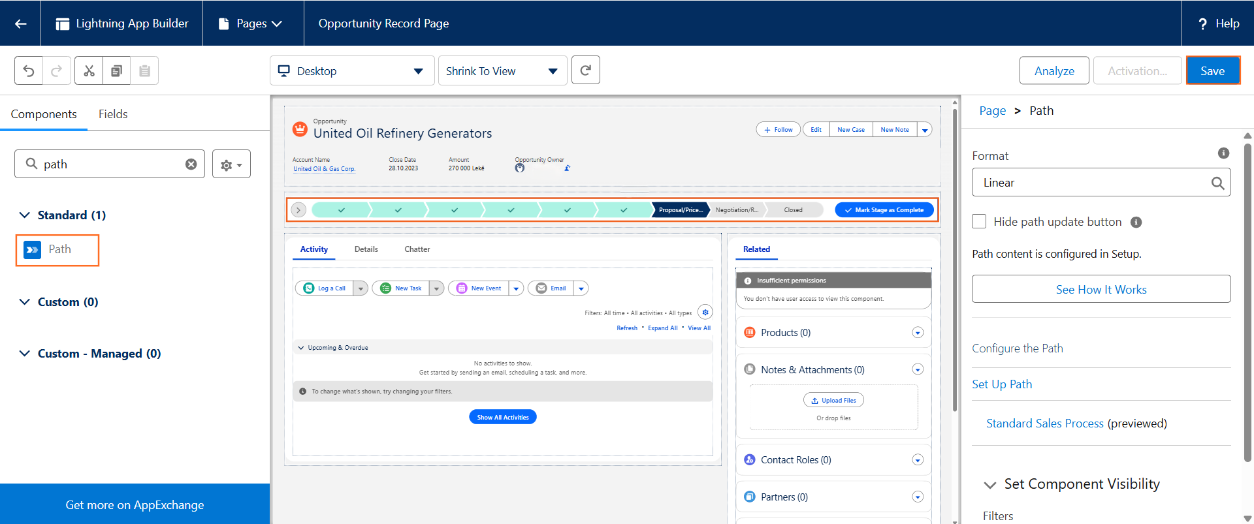Click the Notes & Attachments icon
Image resolution: width=1254 pixels, height=524 pixels.
[x=750, y=369]
